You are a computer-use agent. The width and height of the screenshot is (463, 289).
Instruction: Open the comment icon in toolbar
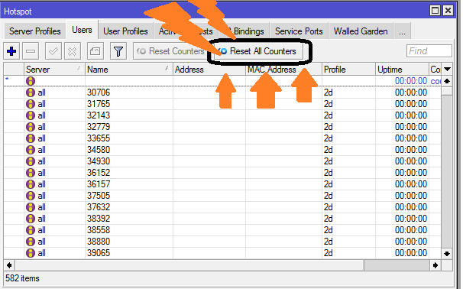[x=95, y=51]
